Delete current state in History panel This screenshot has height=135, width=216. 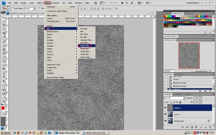tap(210, 91)
